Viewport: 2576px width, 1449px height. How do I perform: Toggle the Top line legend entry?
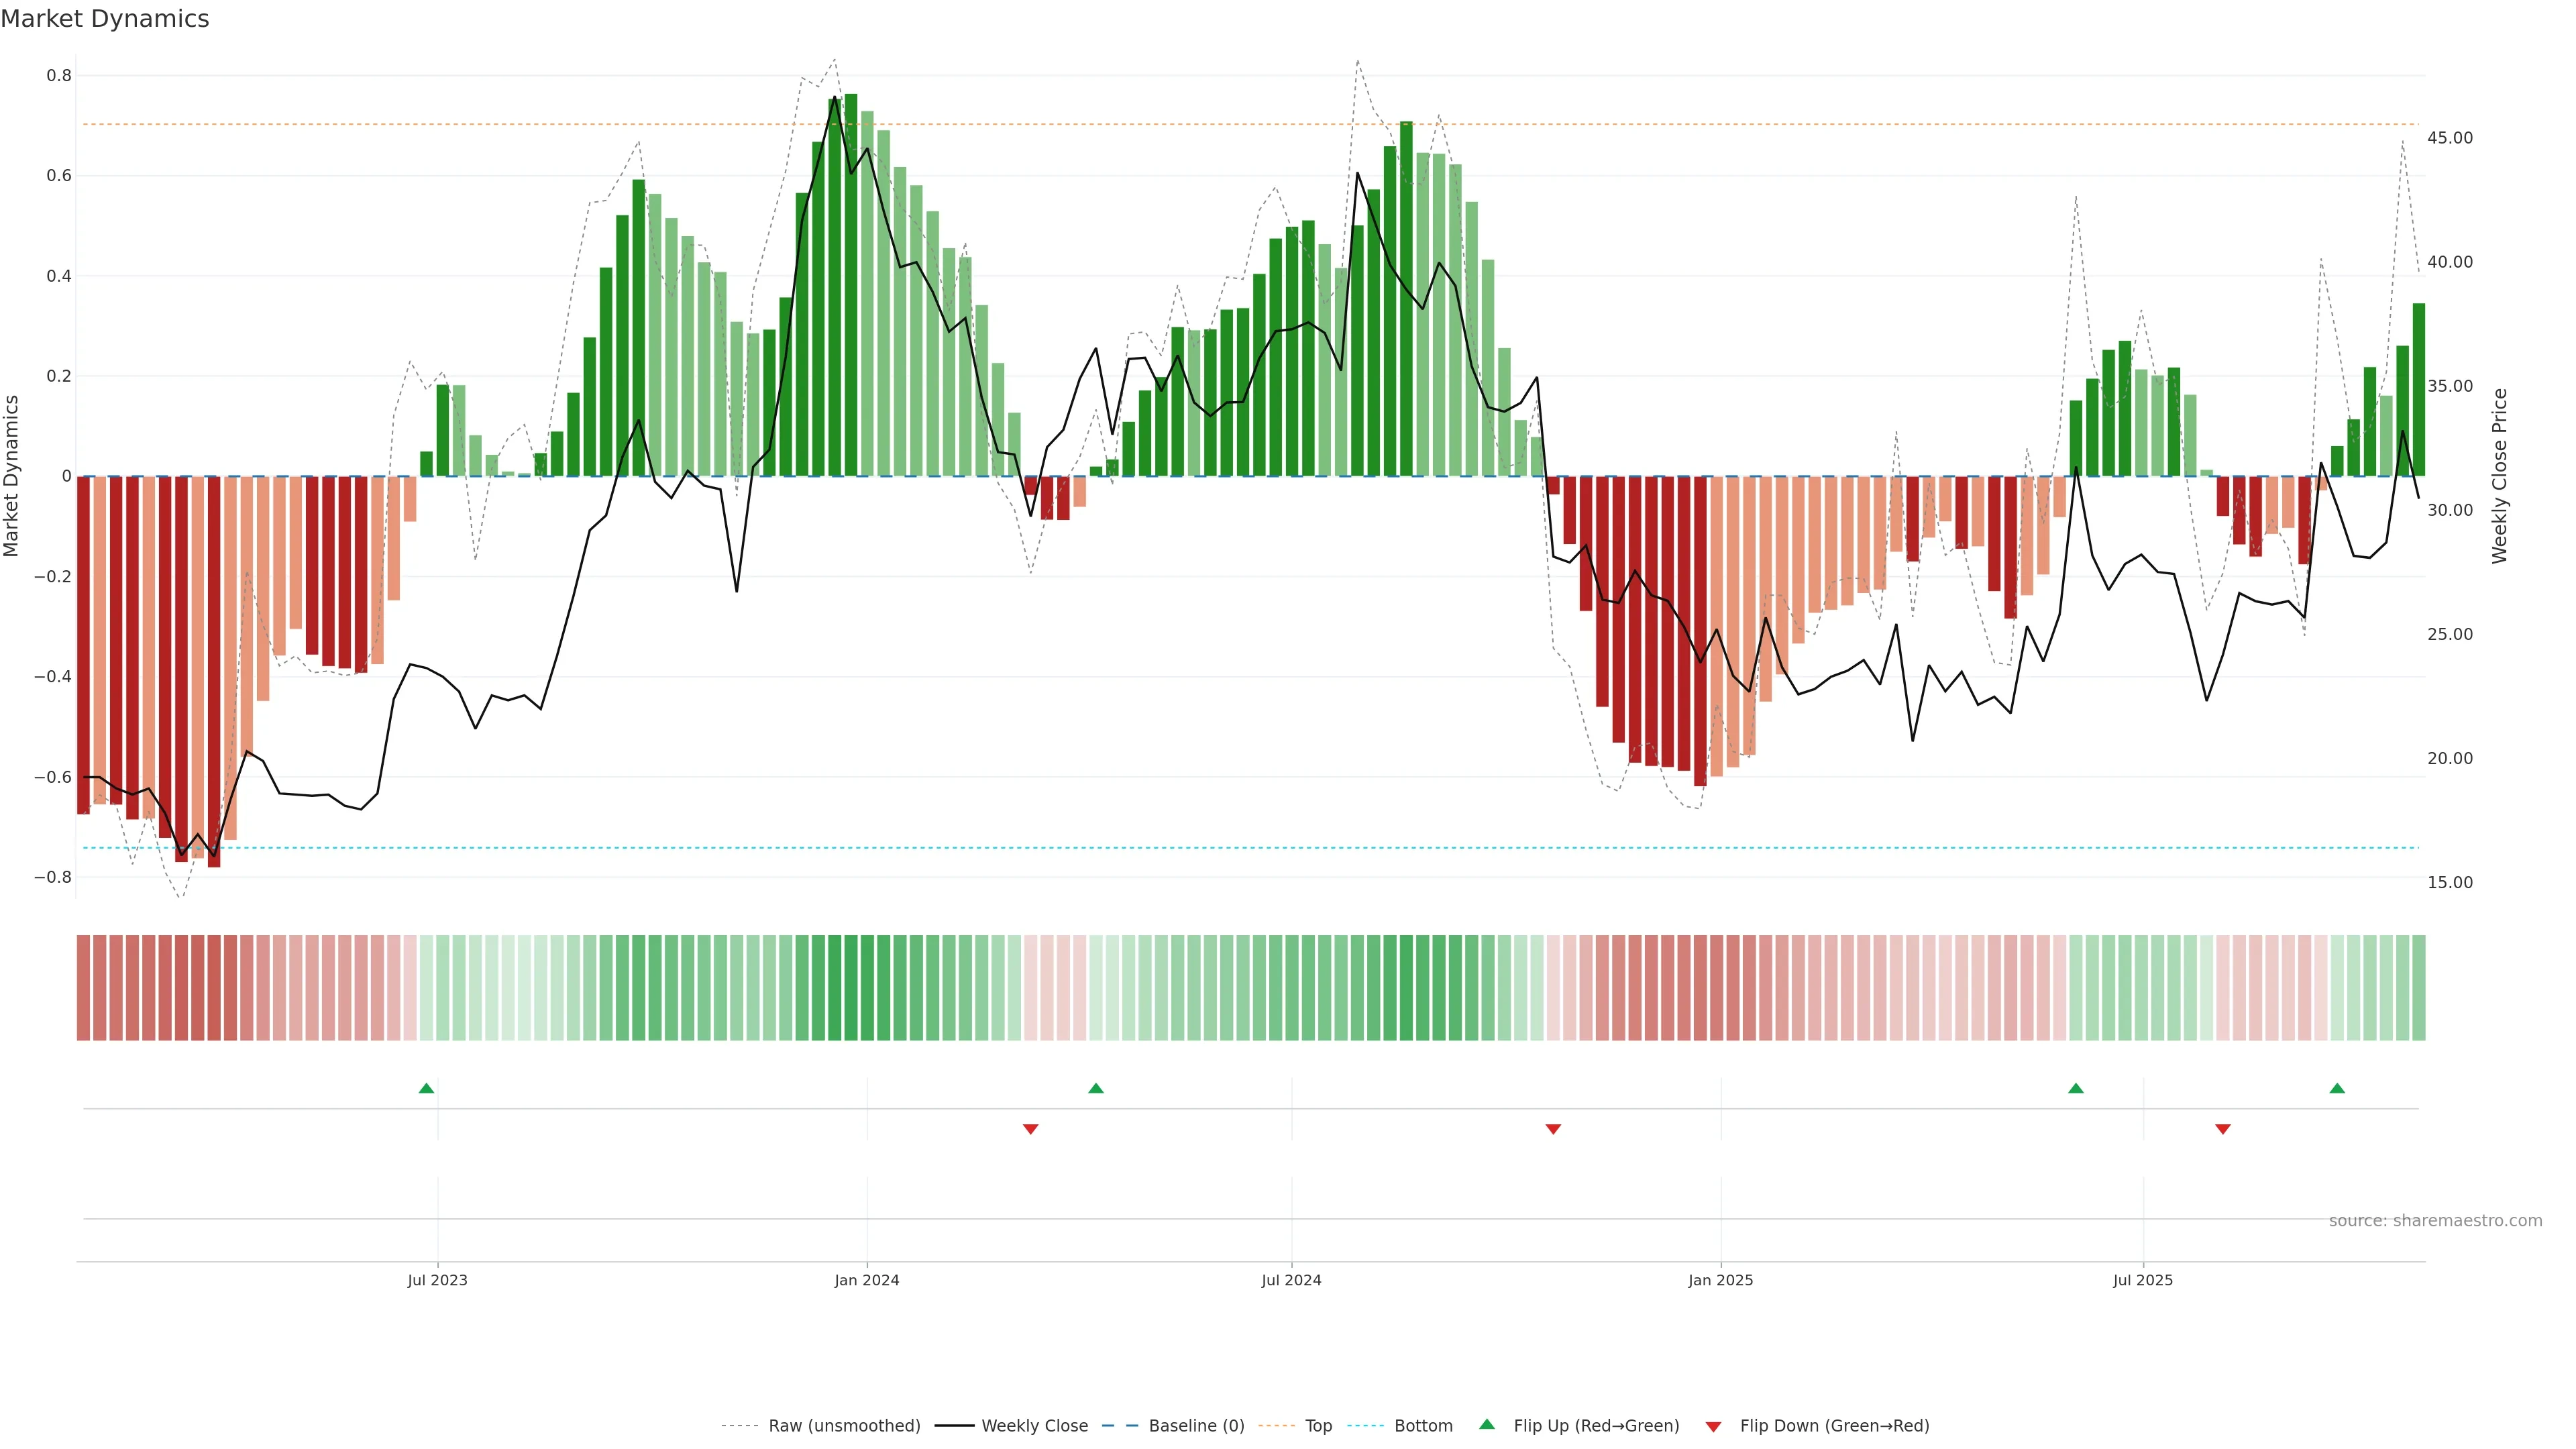(x=1318, y=1426)
